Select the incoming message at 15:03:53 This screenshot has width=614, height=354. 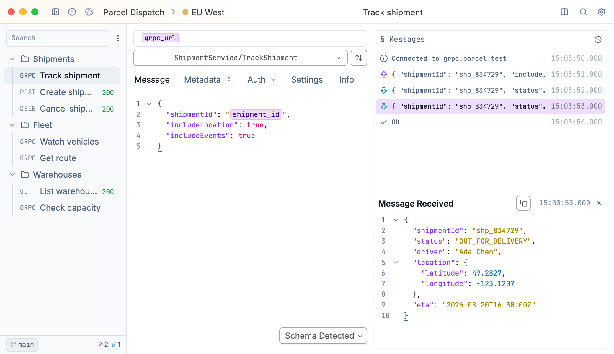491,106
